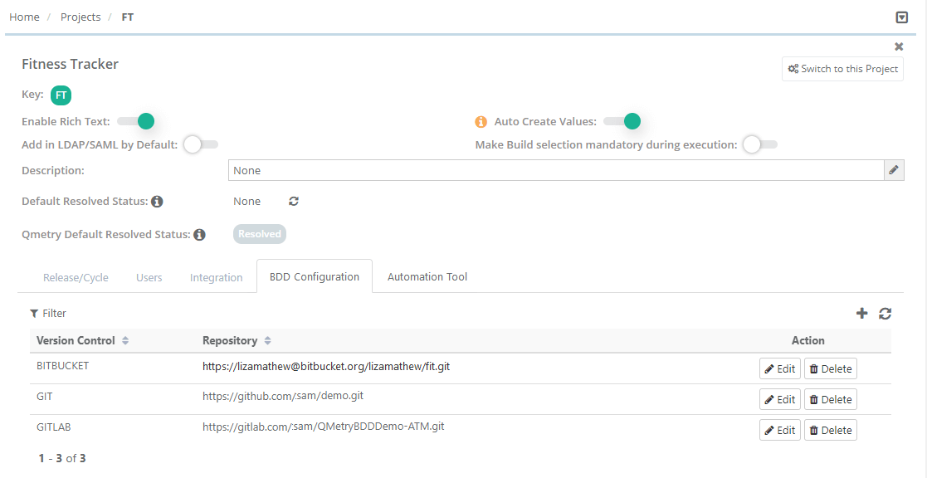
Task: Edit the BITBUCKET repository row
Action: point(780,368)
